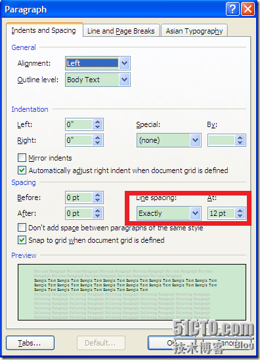
Task: Increase the After spacing value
Action: [x=98, y=211]
